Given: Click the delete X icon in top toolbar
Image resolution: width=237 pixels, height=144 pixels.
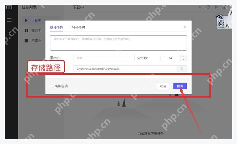Looking at the screenshot, I should 200,7.
